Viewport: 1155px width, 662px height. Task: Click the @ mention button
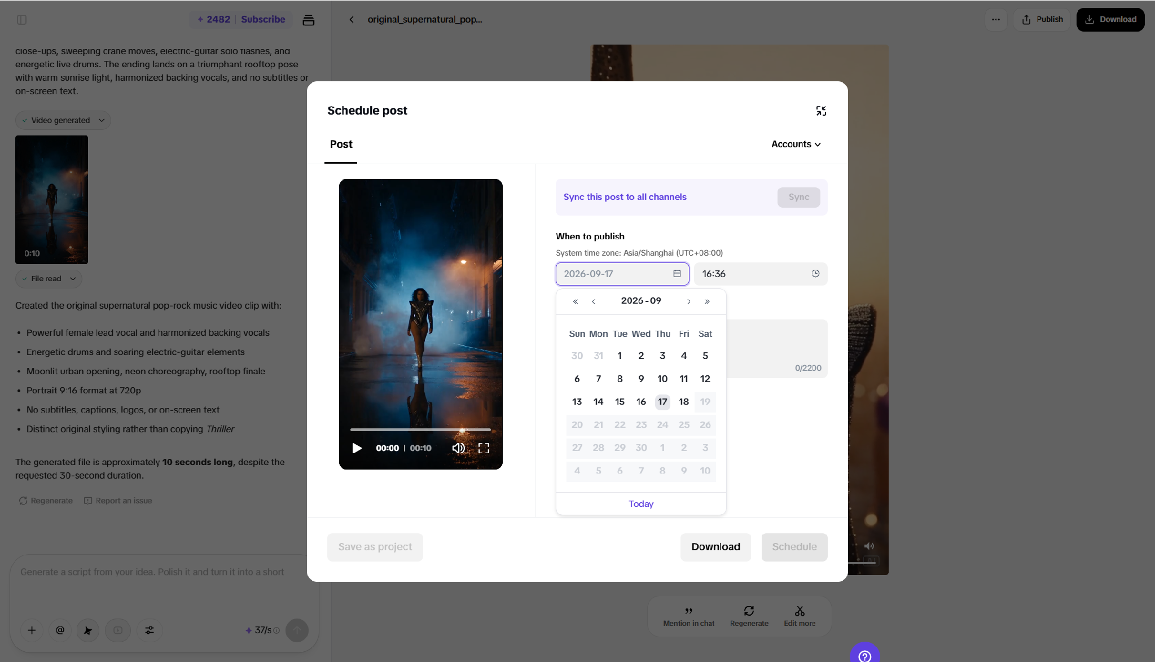tap(60, 630)
